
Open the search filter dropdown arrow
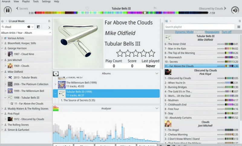click(x=32, y=27)
